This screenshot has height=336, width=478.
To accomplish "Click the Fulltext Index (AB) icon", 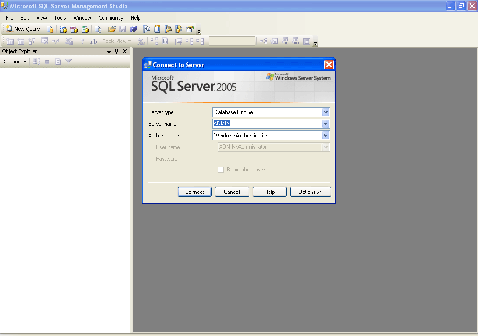I will [x=285, y=41].
